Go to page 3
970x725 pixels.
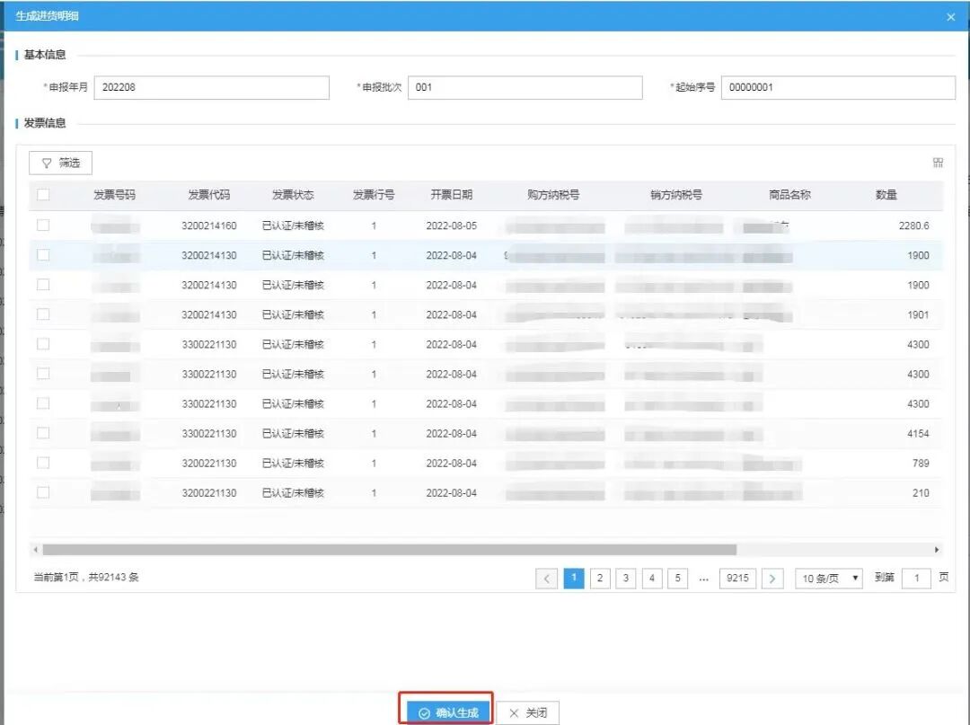[626, 578]
